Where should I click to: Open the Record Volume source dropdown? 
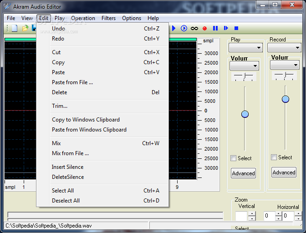pyautogui.click(x=285, y=65)
